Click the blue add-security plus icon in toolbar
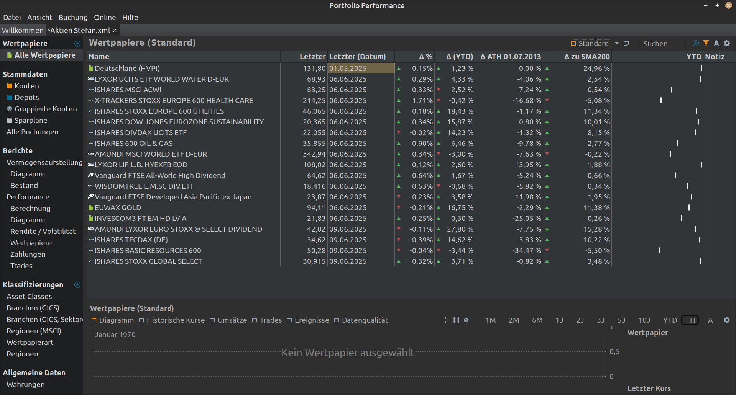 click(696, 43)
